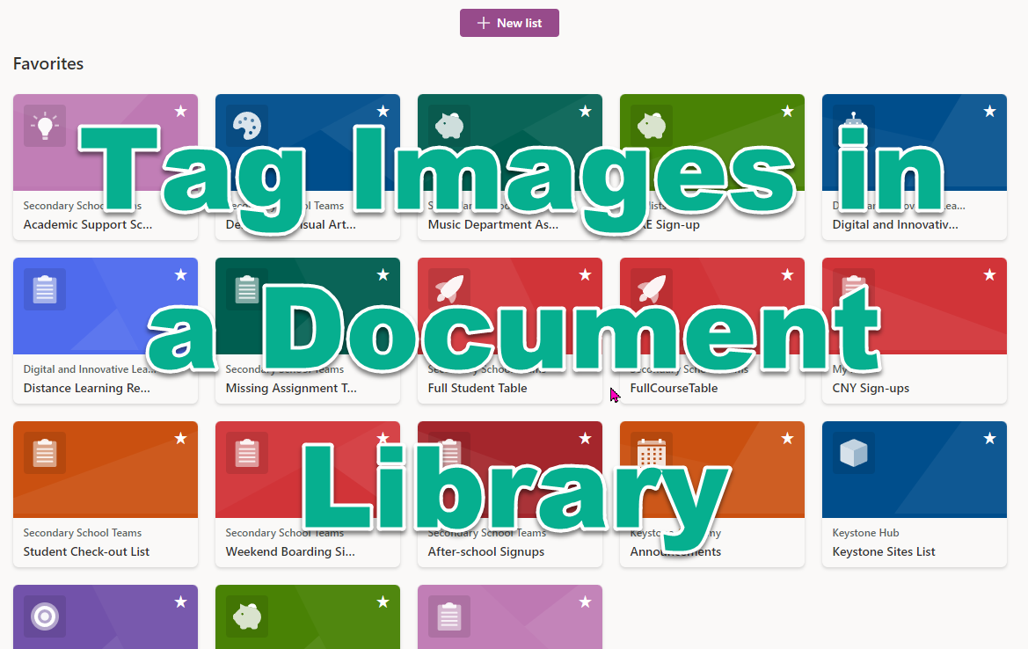Click the blue Distance Learning card thumbnail

(x=106, y=306)
